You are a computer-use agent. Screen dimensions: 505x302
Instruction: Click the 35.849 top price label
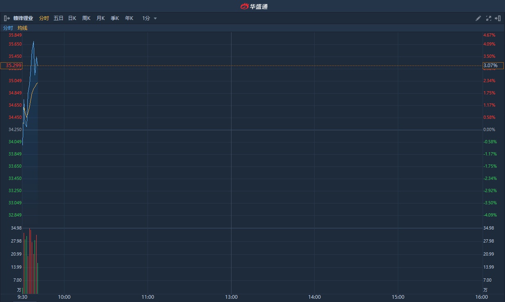coord(15,35)
